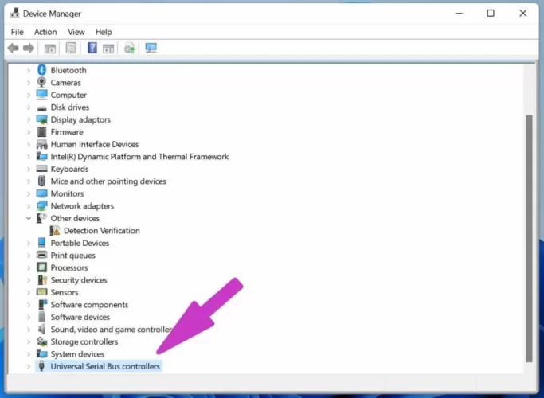
Task: Click the Back arrow toolbar icon
Action: point(13,49)
